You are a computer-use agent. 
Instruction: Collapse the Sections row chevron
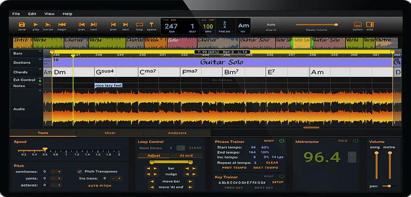click(40, 60)
